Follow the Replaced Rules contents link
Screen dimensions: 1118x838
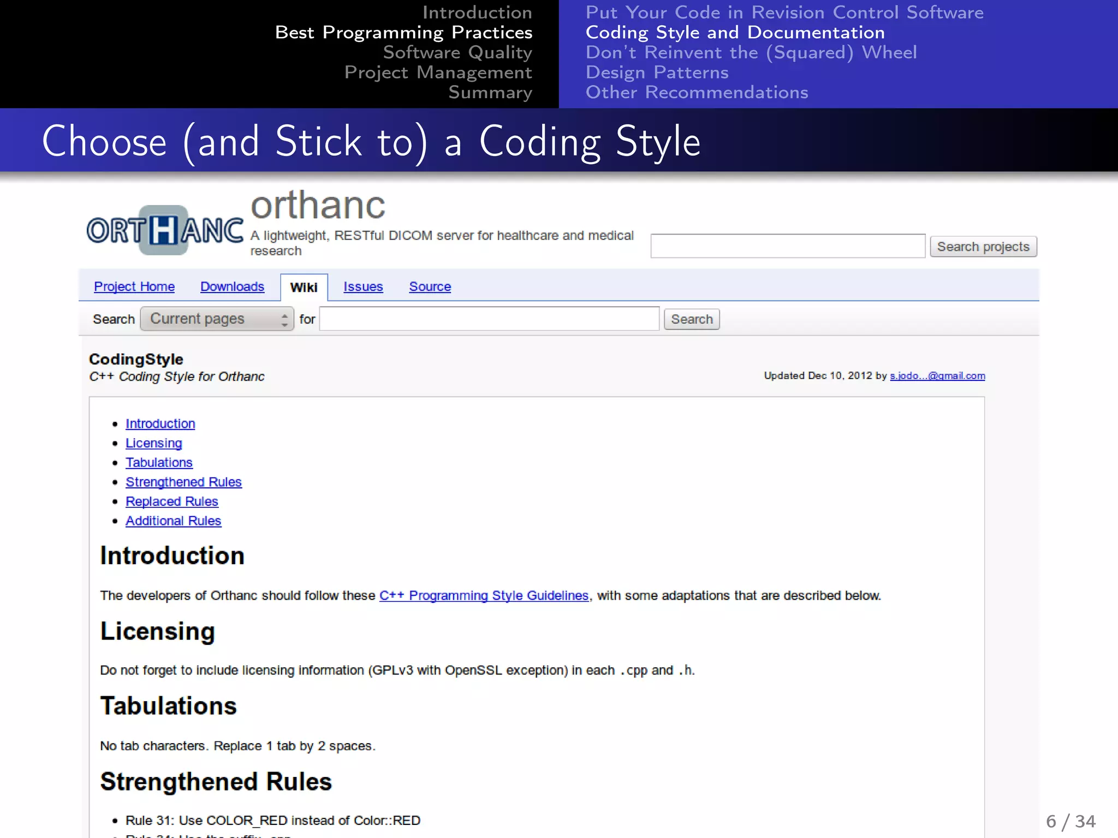click(171, 501)
